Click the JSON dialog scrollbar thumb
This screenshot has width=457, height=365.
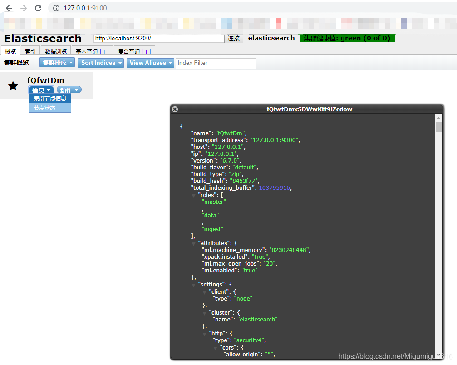click(438, 127)
